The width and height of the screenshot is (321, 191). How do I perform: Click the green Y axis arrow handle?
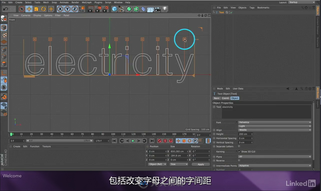[x=109, y=46]
